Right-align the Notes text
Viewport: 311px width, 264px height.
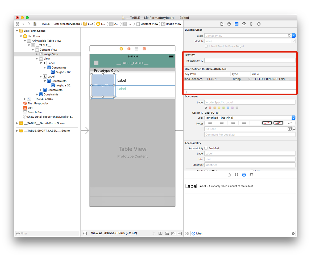(x=233, y=123)
